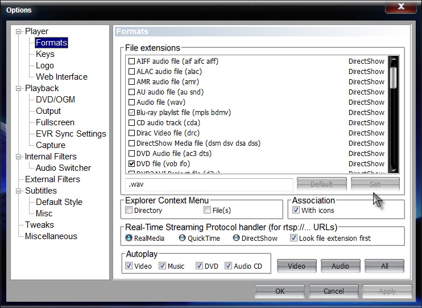
Task: Open the DVD/OGM settings page
Action: tap(55, 100)
